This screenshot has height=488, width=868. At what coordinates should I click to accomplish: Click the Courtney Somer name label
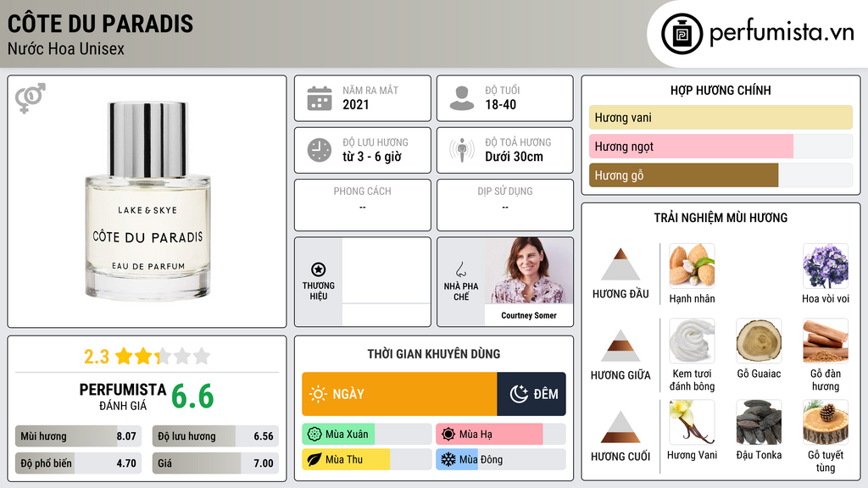(529, 315)
